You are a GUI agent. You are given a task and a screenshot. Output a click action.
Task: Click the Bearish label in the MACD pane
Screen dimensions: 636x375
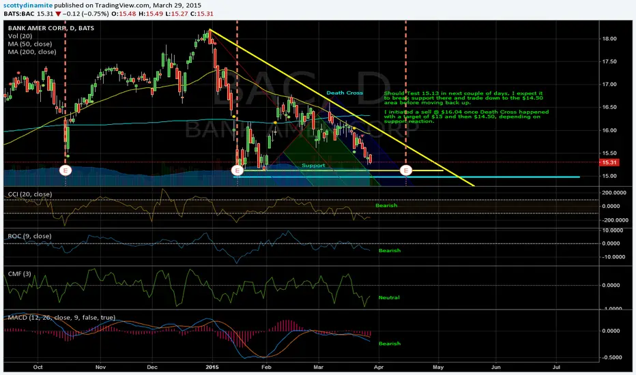pyautogui.click(x=390, y=344)
